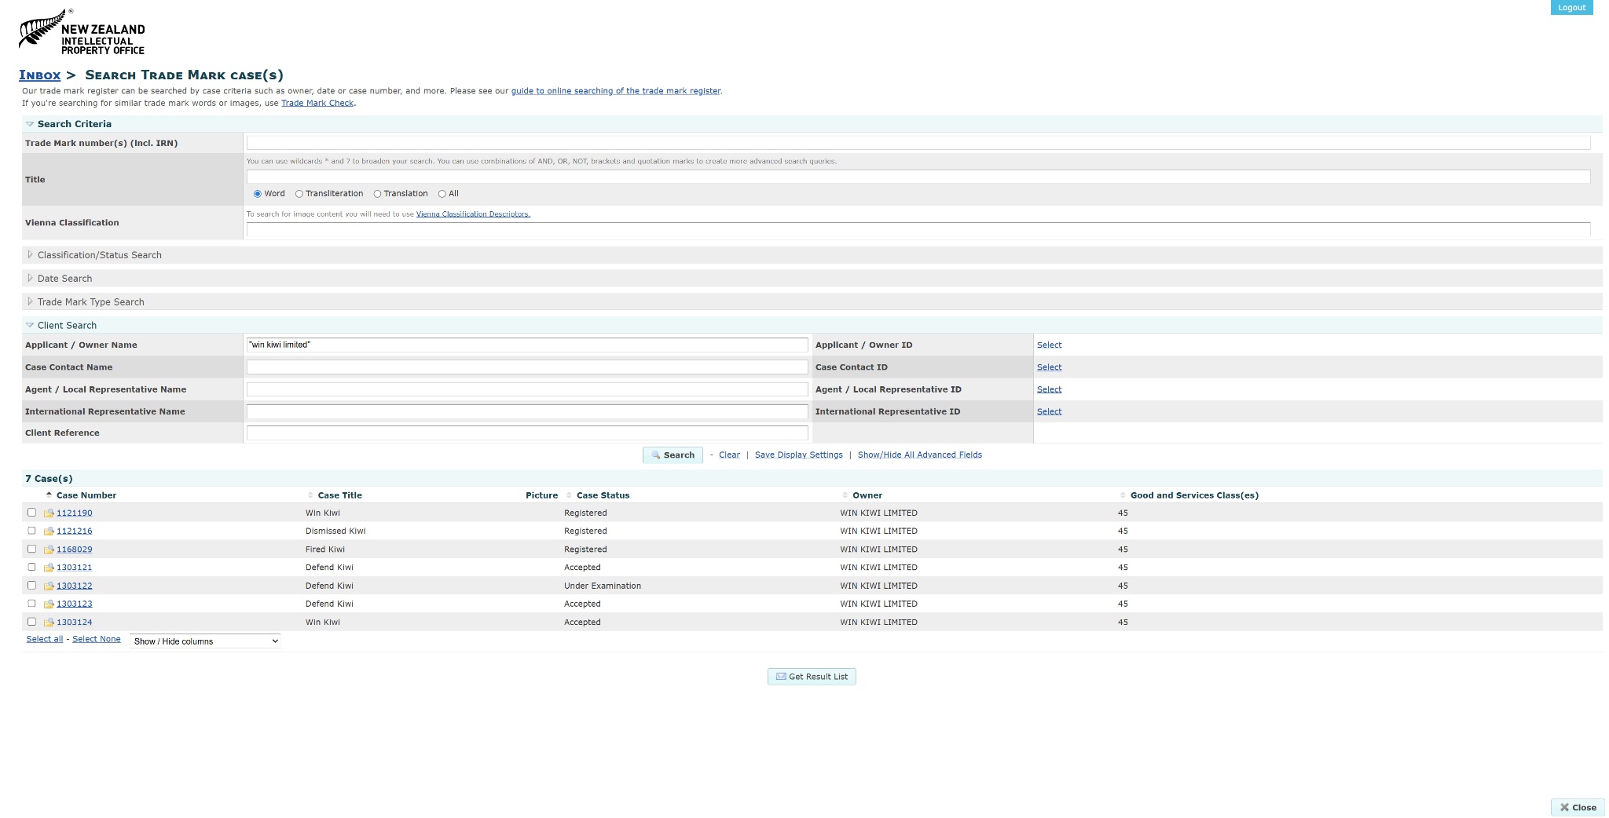The image size is (1609, 818).
Task: Open the Show / Hide columns dropdown
Action: click(204, 641)
